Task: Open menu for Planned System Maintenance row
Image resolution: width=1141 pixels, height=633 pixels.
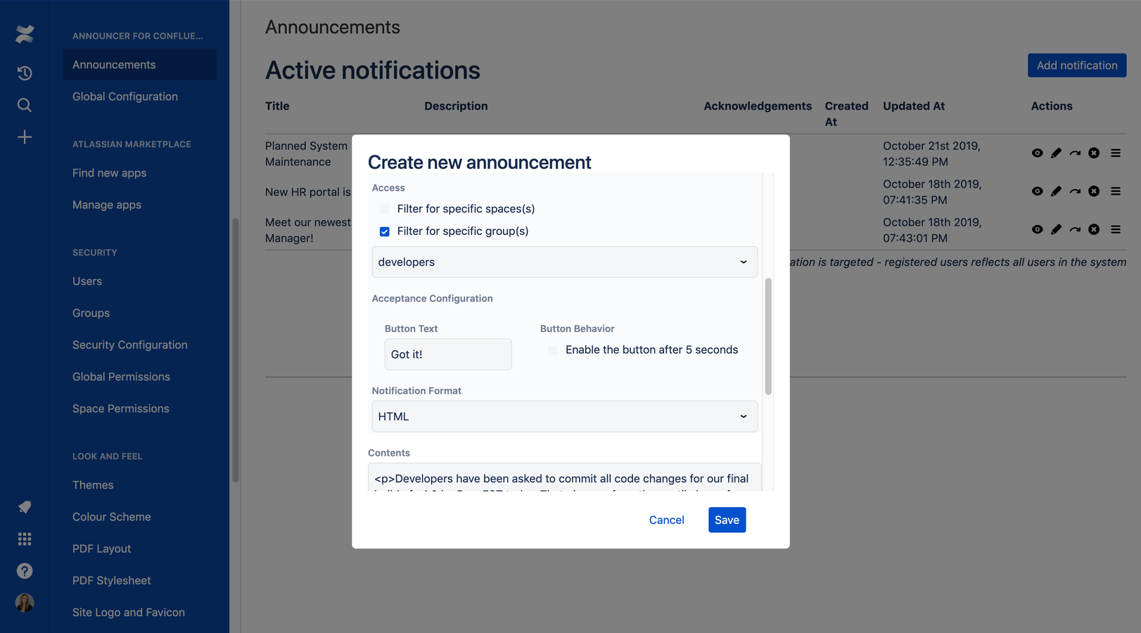Action: pos(1116,153)
